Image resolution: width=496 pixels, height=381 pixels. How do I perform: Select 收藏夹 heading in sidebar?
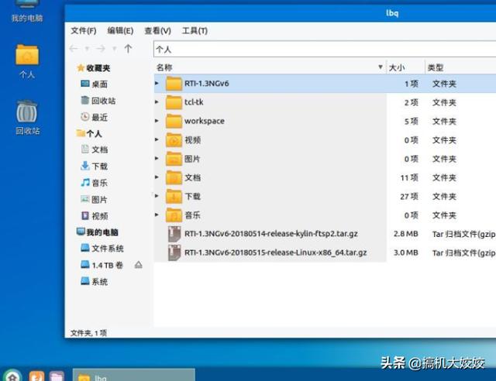coord(94,67)
